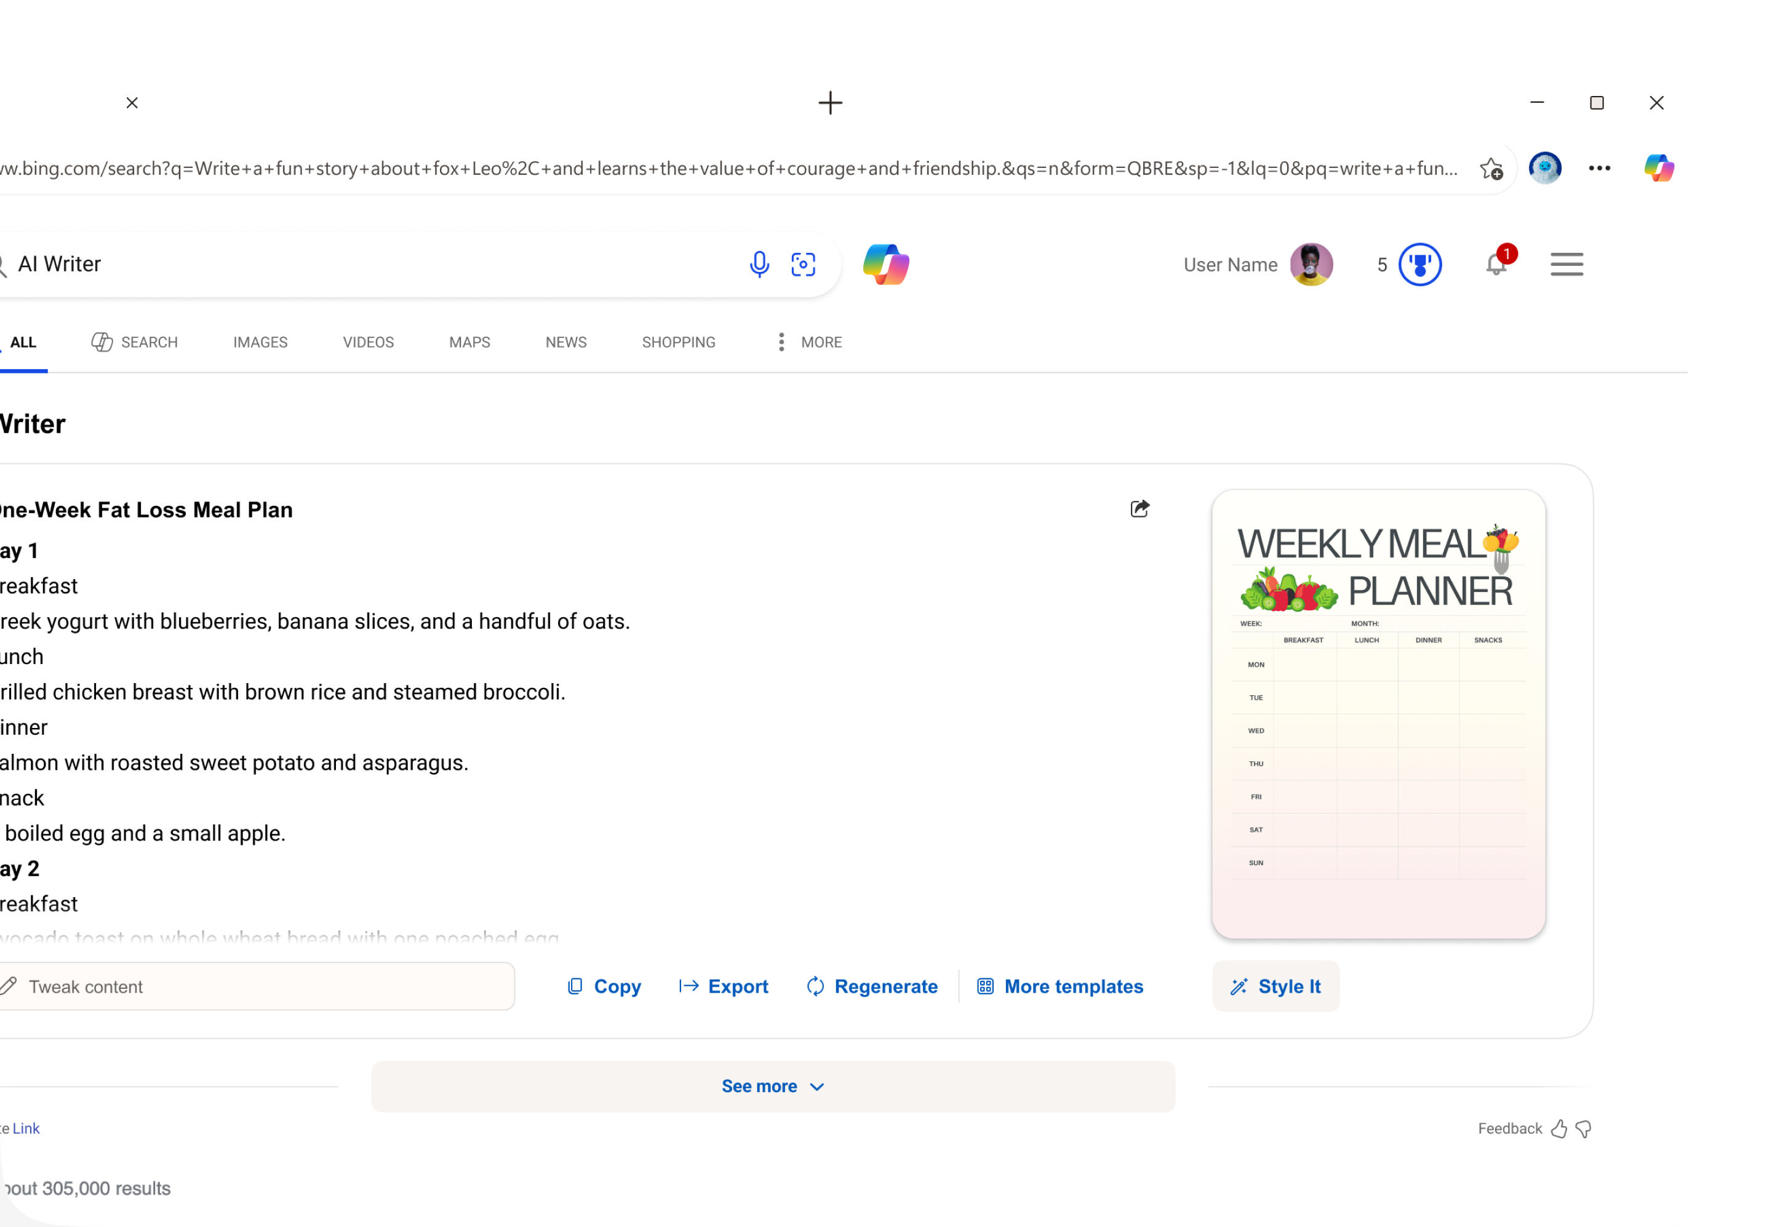Click the Link hyperlink

[26, 1129]
